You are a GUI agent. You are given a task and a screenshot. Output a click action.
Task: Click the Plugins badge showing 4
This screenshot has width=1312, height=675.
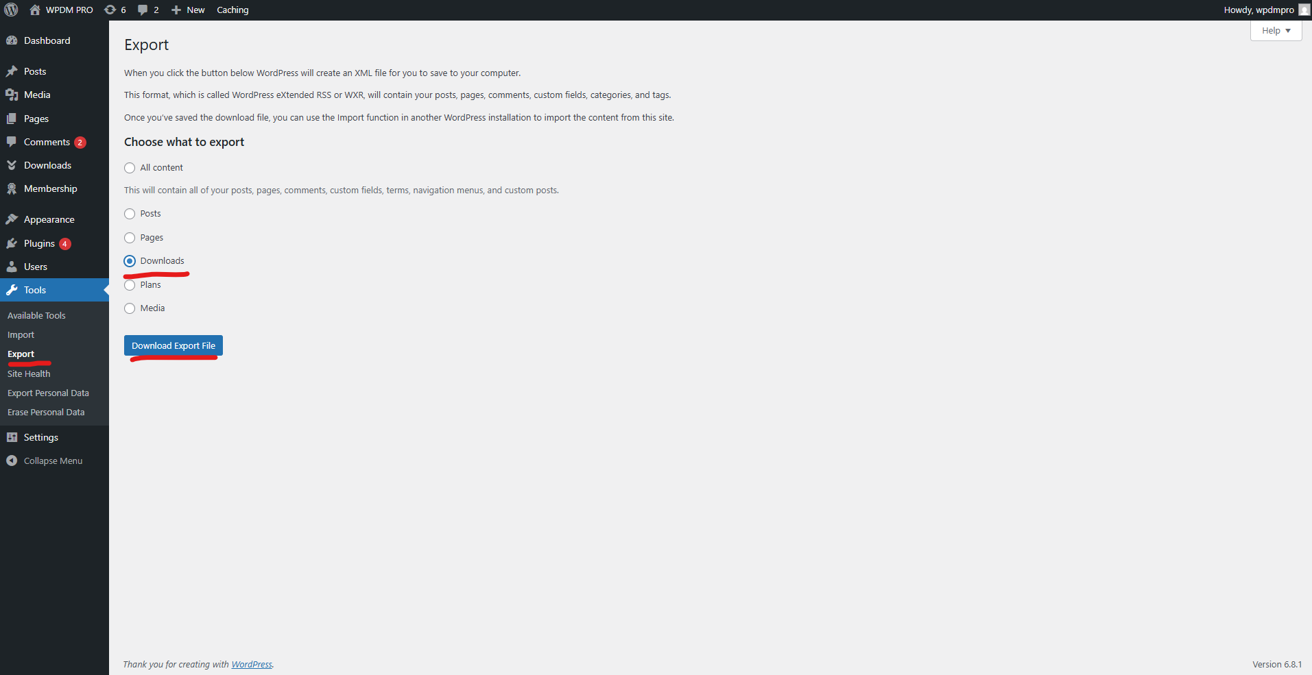pos(65,244)
